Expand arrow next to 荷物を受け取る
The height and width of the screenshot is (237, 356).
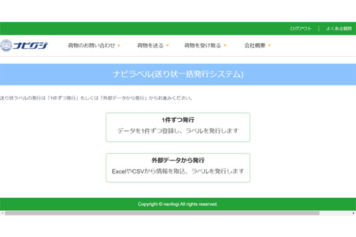click(225, 46)
